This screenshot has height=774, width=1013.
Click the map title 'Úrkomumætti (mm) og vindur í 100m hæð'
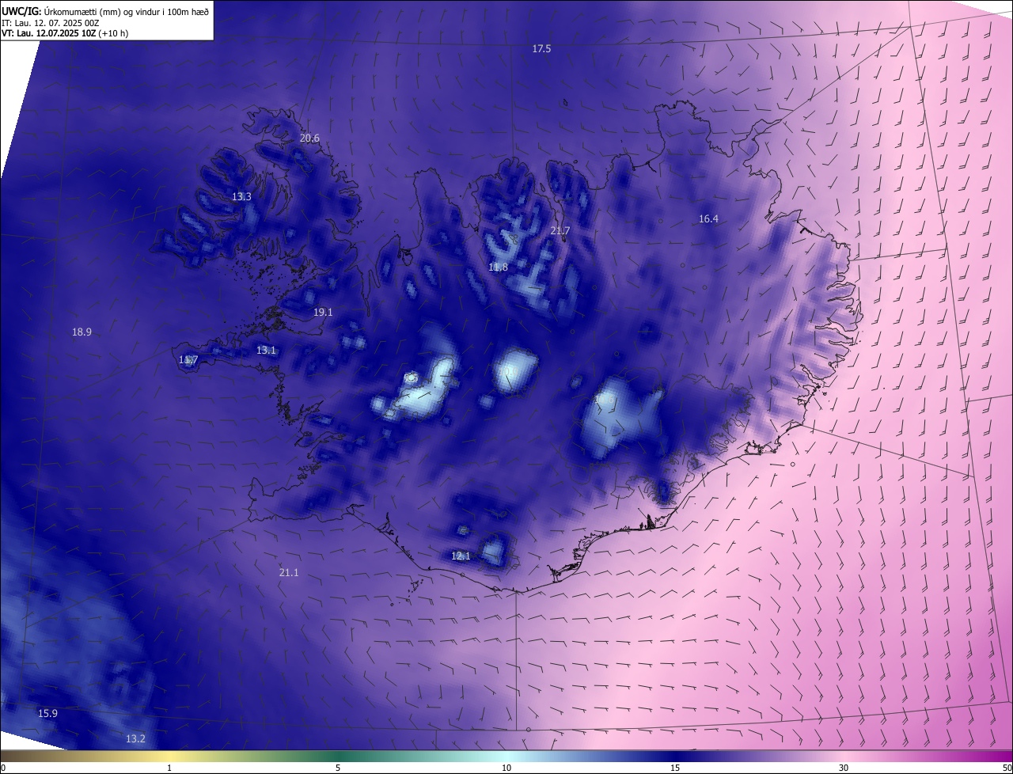tap(126, 11)
